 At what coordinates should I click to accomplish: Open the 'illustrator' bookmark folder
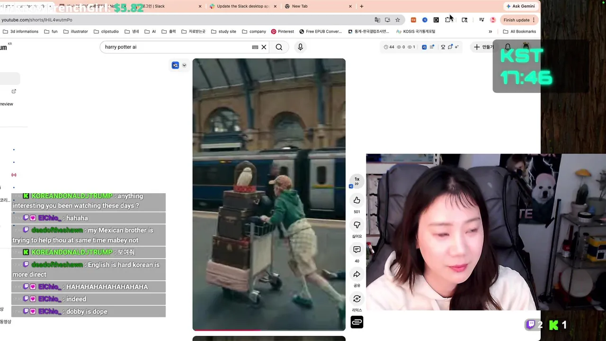[x=75, y=31]
